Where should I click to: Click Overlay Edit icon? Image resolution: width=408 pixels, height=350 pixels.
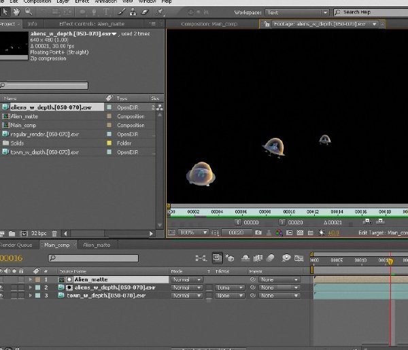coord(380,222)
